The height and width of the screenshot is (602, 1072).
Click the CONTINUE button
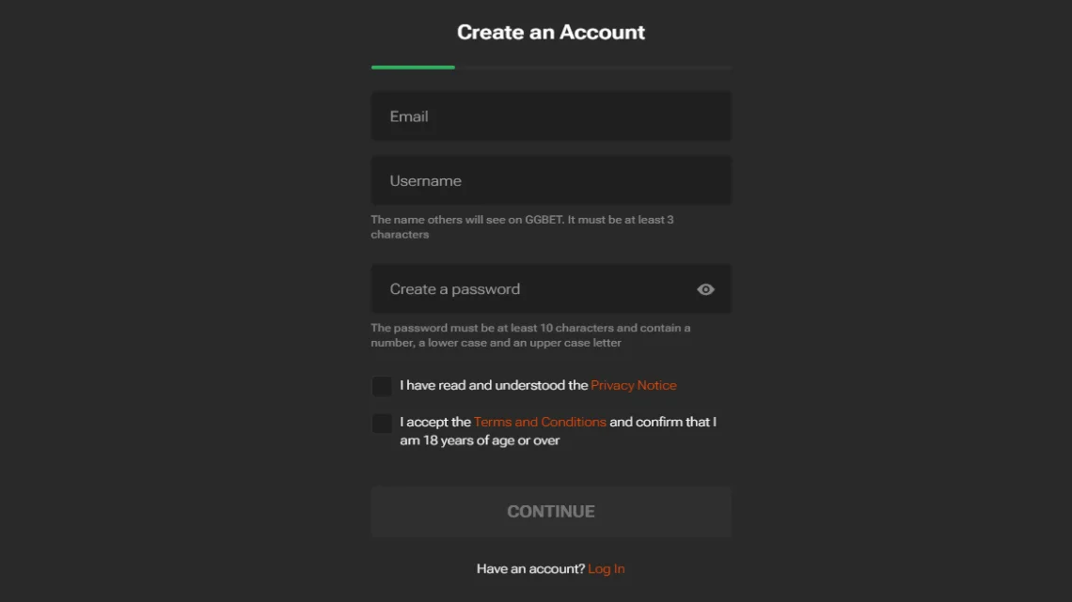pyautogui.click(x=551, y=511)
